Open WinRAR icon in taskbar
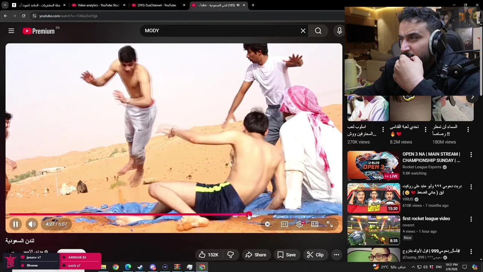The height and width of the screenshot is (272, 483). pyautogui.click(x=177, y=267)
